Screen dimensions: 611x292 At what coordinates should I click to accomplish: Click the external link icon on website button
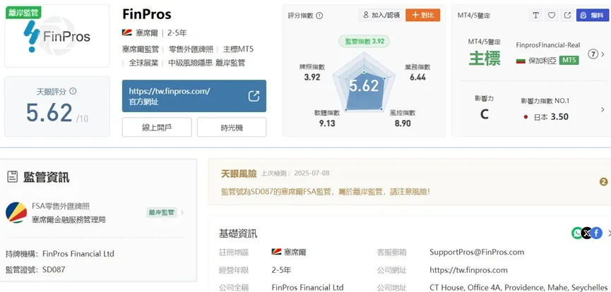pos(254,96)
